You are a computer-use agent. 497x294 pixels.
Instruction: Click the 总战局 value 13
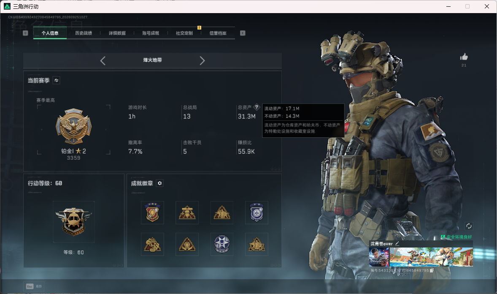coord(187,117)
